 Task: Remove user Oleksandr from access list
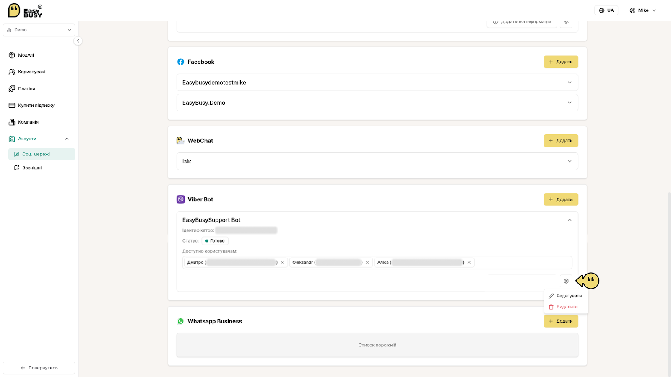[367, 263]
